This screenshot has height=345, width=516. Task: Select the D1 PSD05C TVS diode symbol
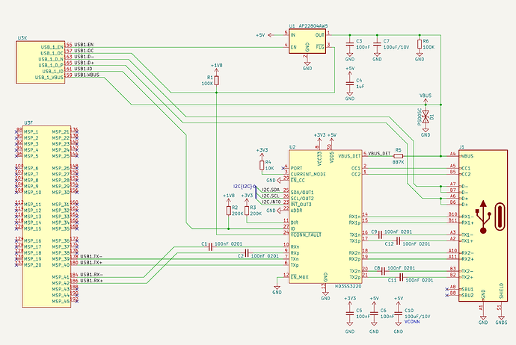point(426,116)
